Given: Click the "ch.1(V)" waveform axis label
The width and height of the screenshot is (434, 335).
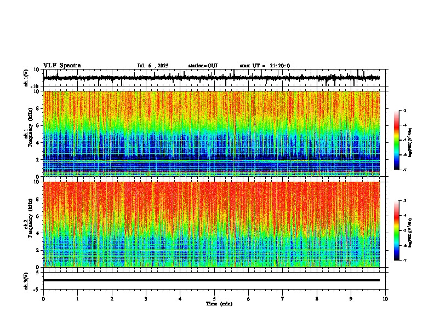Looking at the screenshot, I should (x=26, y=78).
